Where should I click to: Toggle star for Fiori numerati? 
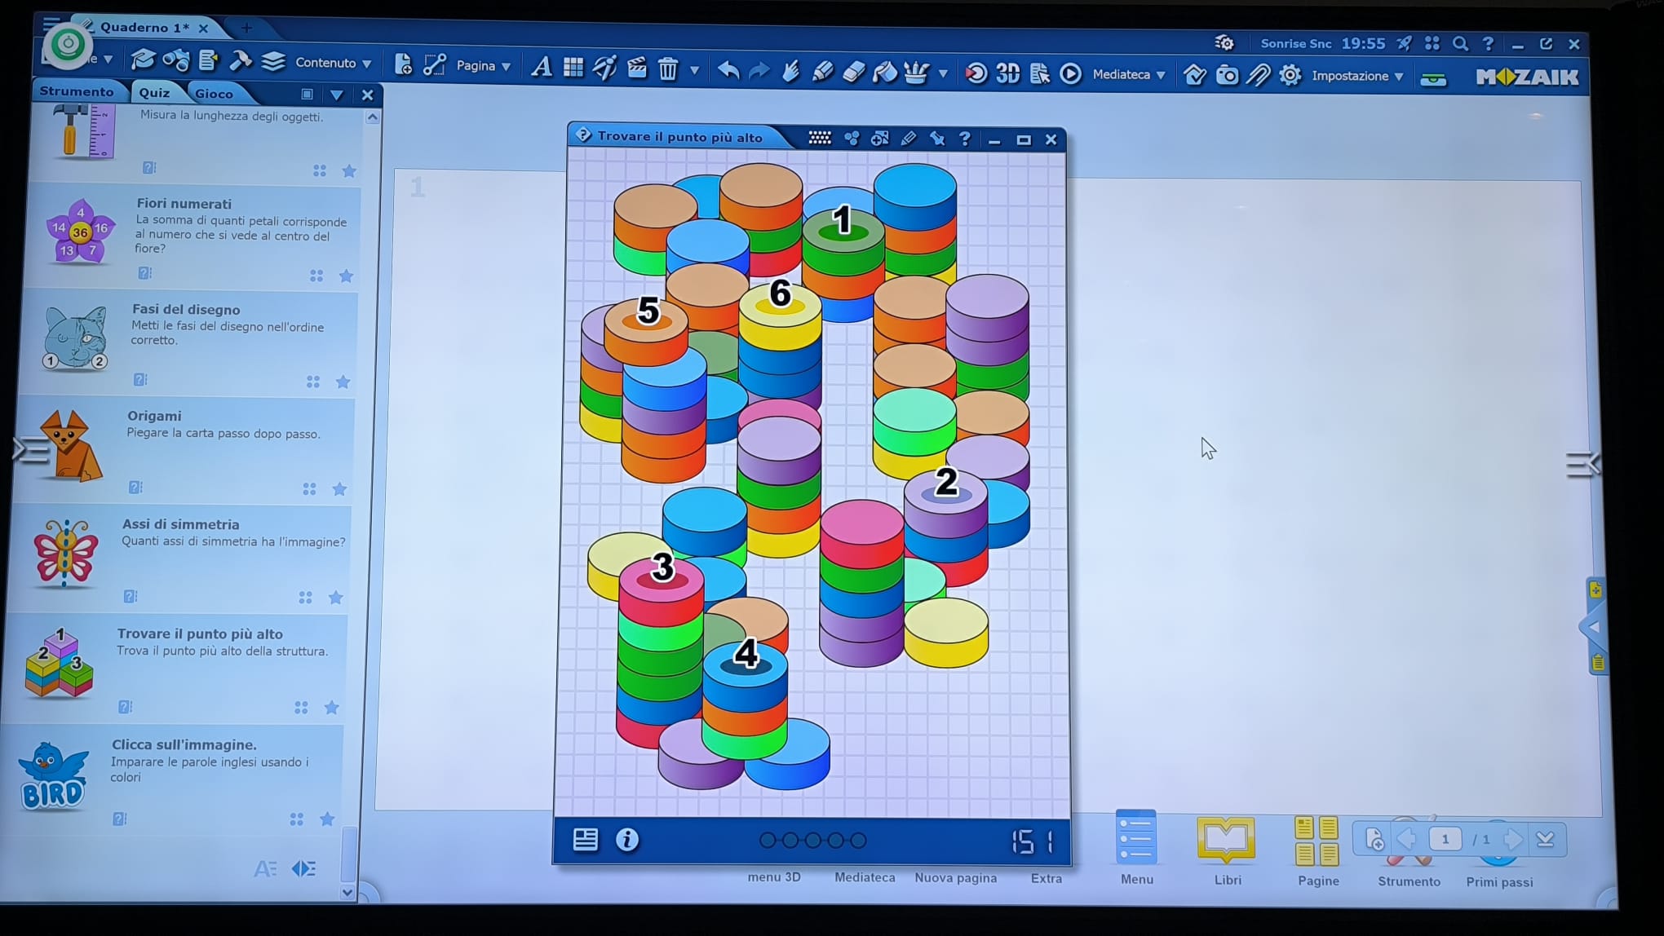tap(346, 276)
